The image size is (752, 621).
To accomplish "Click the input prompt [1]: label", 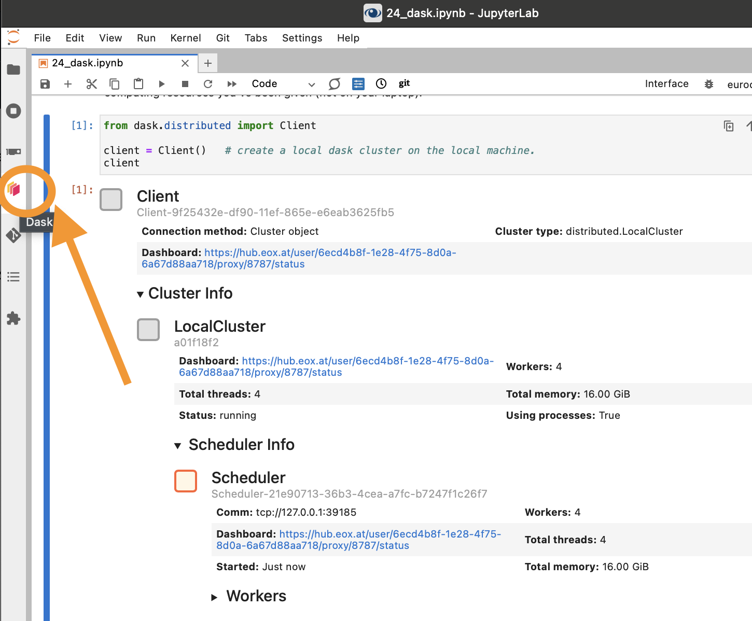I will [82, 125].
